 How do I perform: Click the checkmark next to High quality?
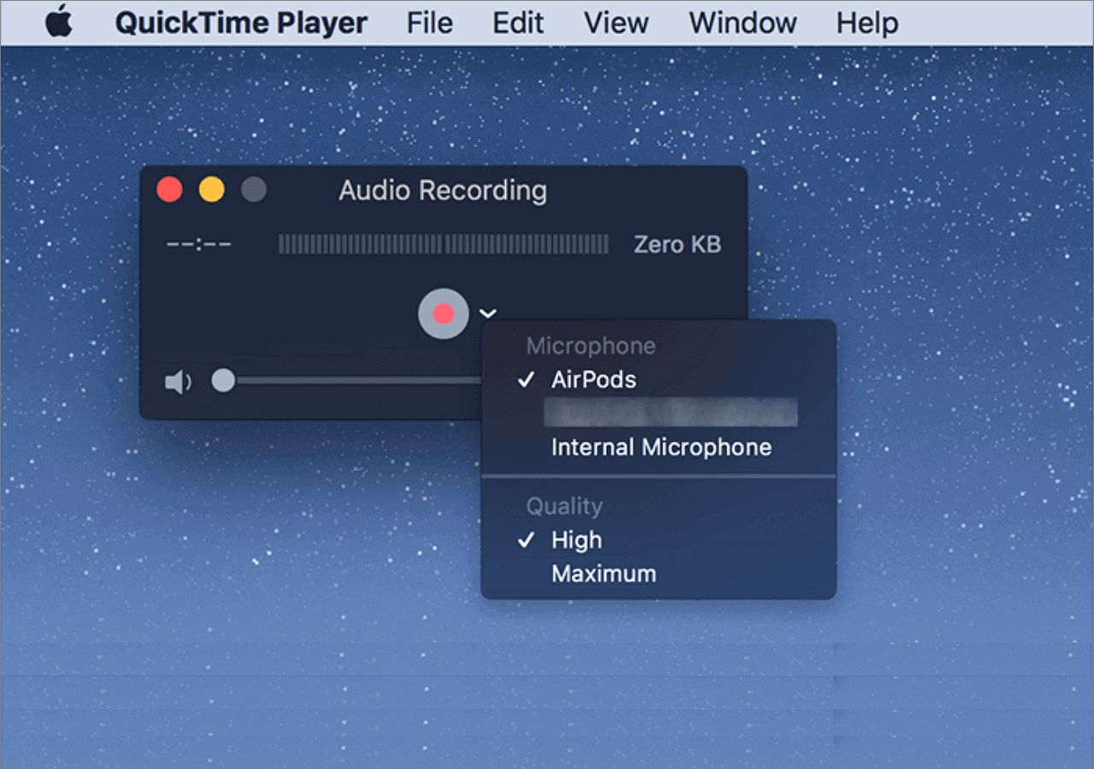(526, 540)
